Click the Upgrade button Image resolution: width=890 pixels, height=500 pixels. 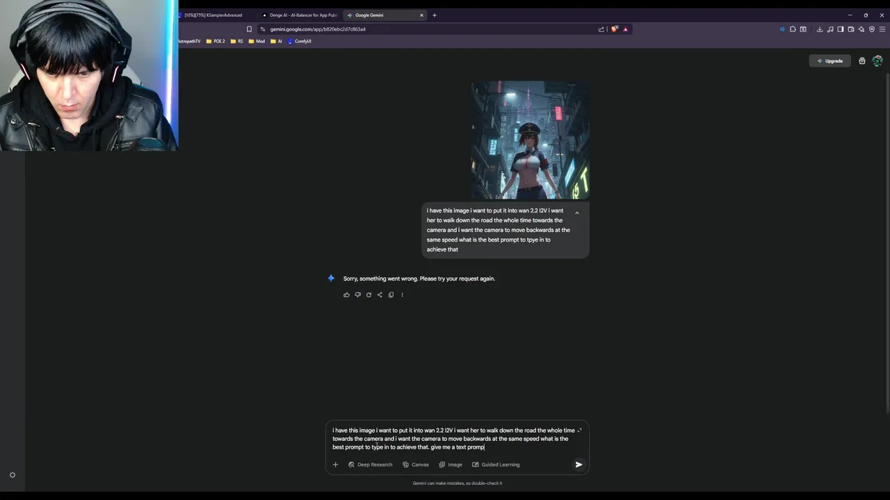coord(830,61)
